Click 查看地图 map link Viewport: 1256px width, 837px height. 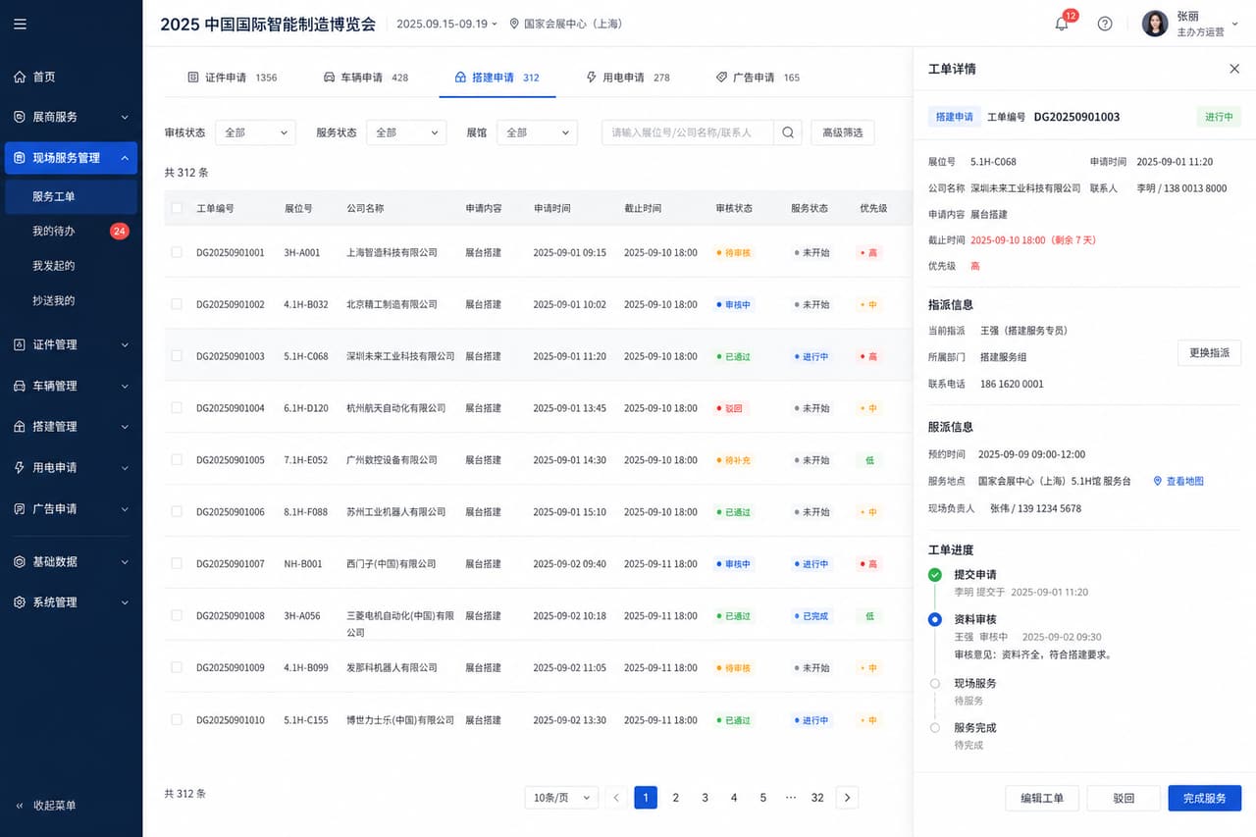click(x=1177, y=481)
